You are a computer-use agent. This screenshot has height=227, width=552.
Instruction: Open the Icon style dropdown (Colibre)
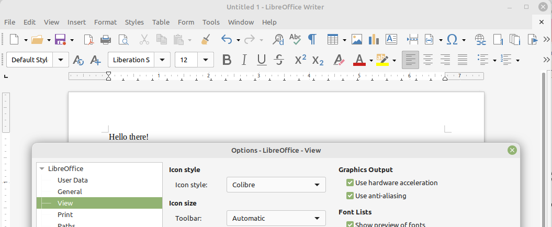click(x=276, y=185)
